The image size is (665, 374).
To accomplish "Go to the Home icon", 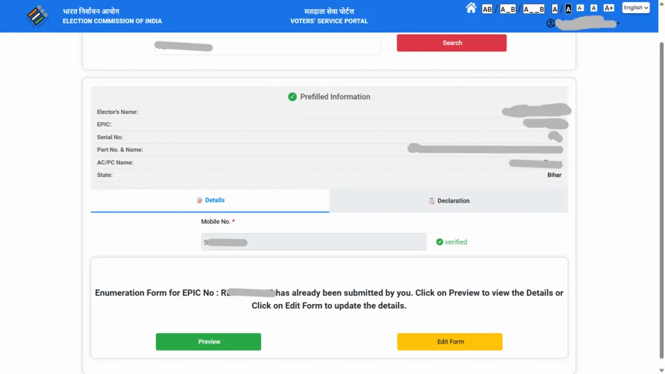I will pos(471,8).
